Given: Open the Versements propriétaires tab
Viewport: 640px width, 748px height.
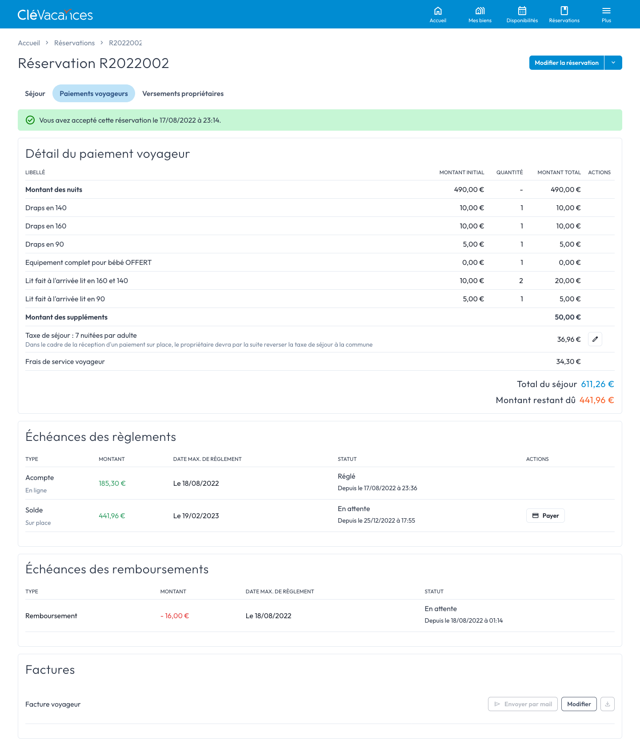Looking at the screenshot, I should click(x=183, y=93).
